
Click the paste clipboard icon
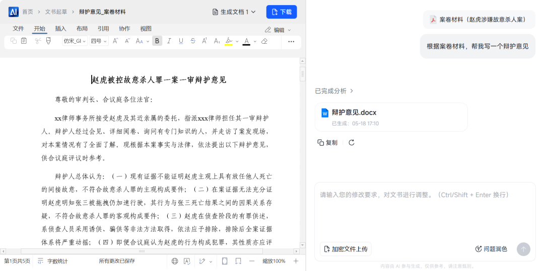[x=24, y=41]
